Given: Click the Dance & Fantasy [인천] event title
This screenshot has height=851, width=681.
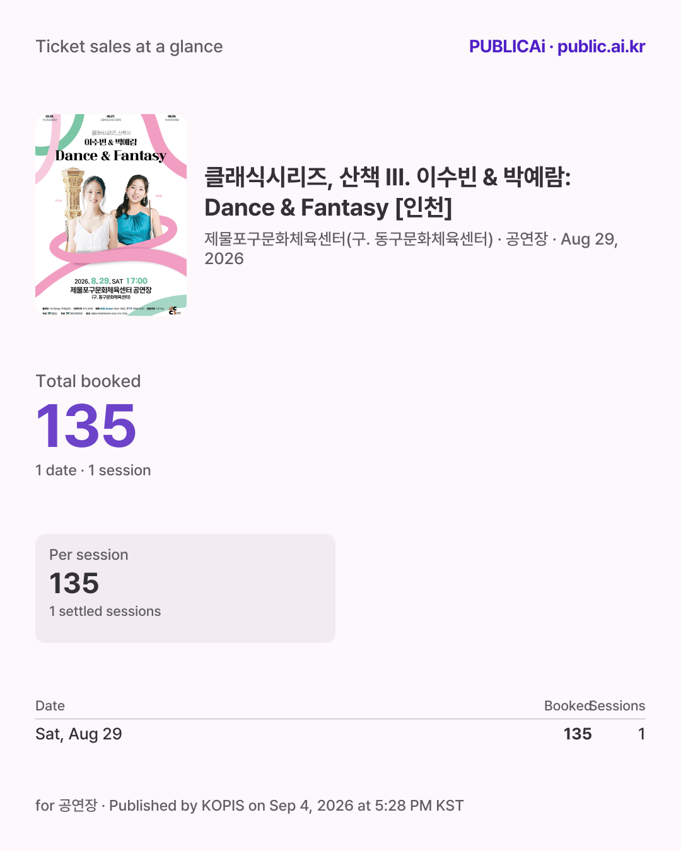Looking at the screenshot, I should click(x=388, y=192).
